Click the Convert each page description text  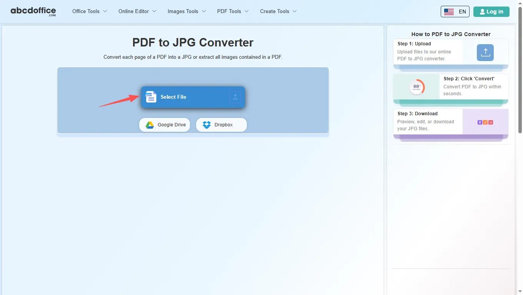pyautogui.click(x=193, y=57)
